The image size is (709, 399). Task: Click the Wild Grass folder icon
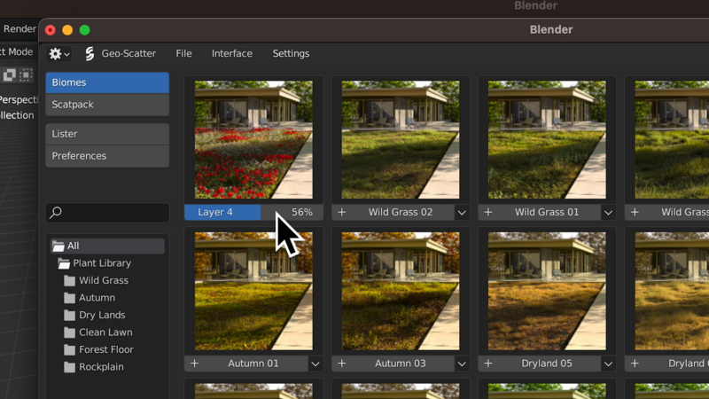pyautogui.click(x=69, y=280)
